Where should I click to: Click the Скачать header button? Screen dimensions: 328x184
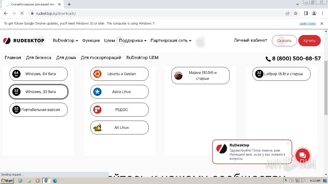click(284, 41)
